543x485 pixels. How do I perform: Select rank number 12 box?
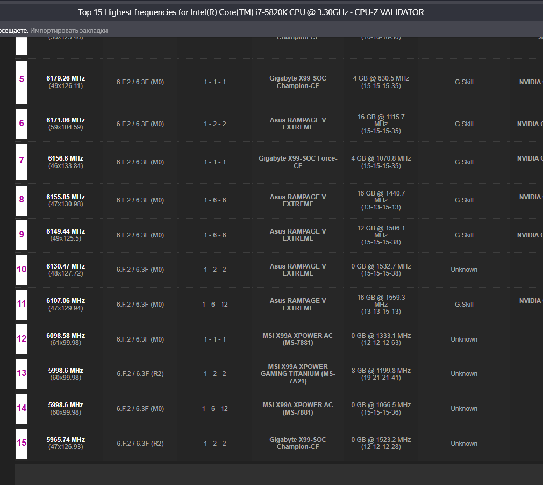click(x=22, y=339)
